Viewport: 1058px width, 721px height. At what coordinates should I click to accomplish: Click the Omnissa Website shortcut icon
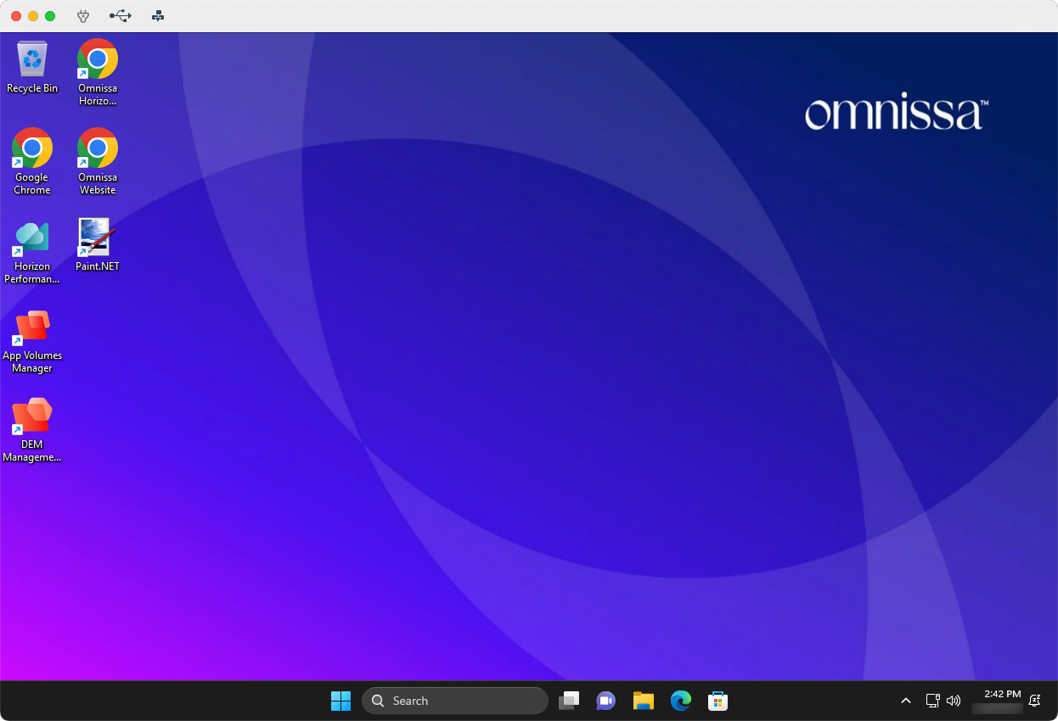point(98,155)
